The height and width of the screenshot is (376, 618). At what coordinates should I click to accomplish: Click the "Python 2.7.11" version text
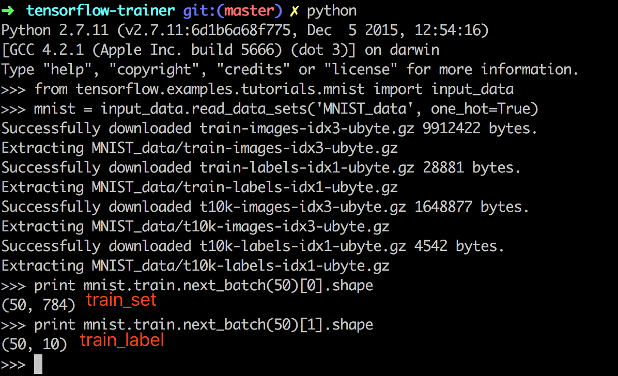click(x=55, y=30)
